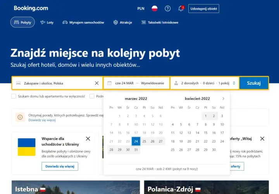Pick April 1 in calendar
This screenshot has height=194, width=279.
[206, 116]
